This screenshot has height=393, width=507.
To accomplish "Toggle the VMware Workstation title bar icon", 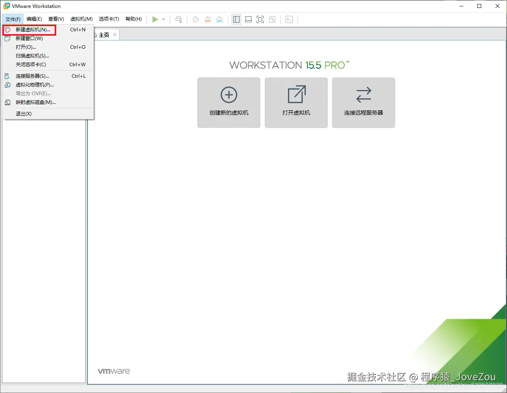I will (x=6, y=6).
